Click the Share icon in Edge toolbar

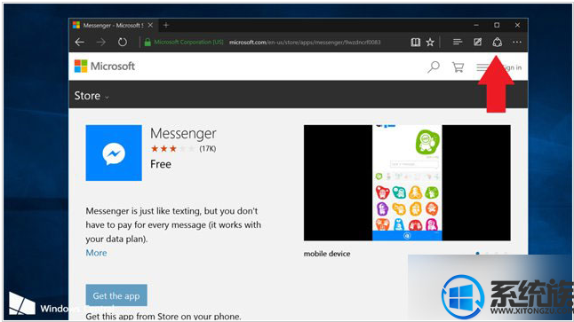tap(497, 42)
